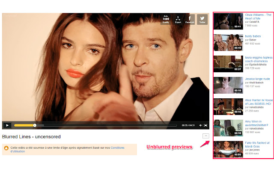Mute the video with the speaker icon
This screenshot has height=171, width=274.
pos(201,125)
